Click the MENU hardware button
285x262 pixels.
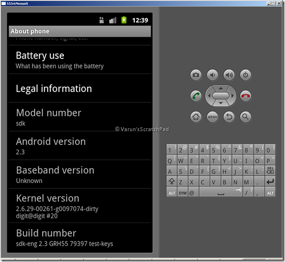click(212, 117)
